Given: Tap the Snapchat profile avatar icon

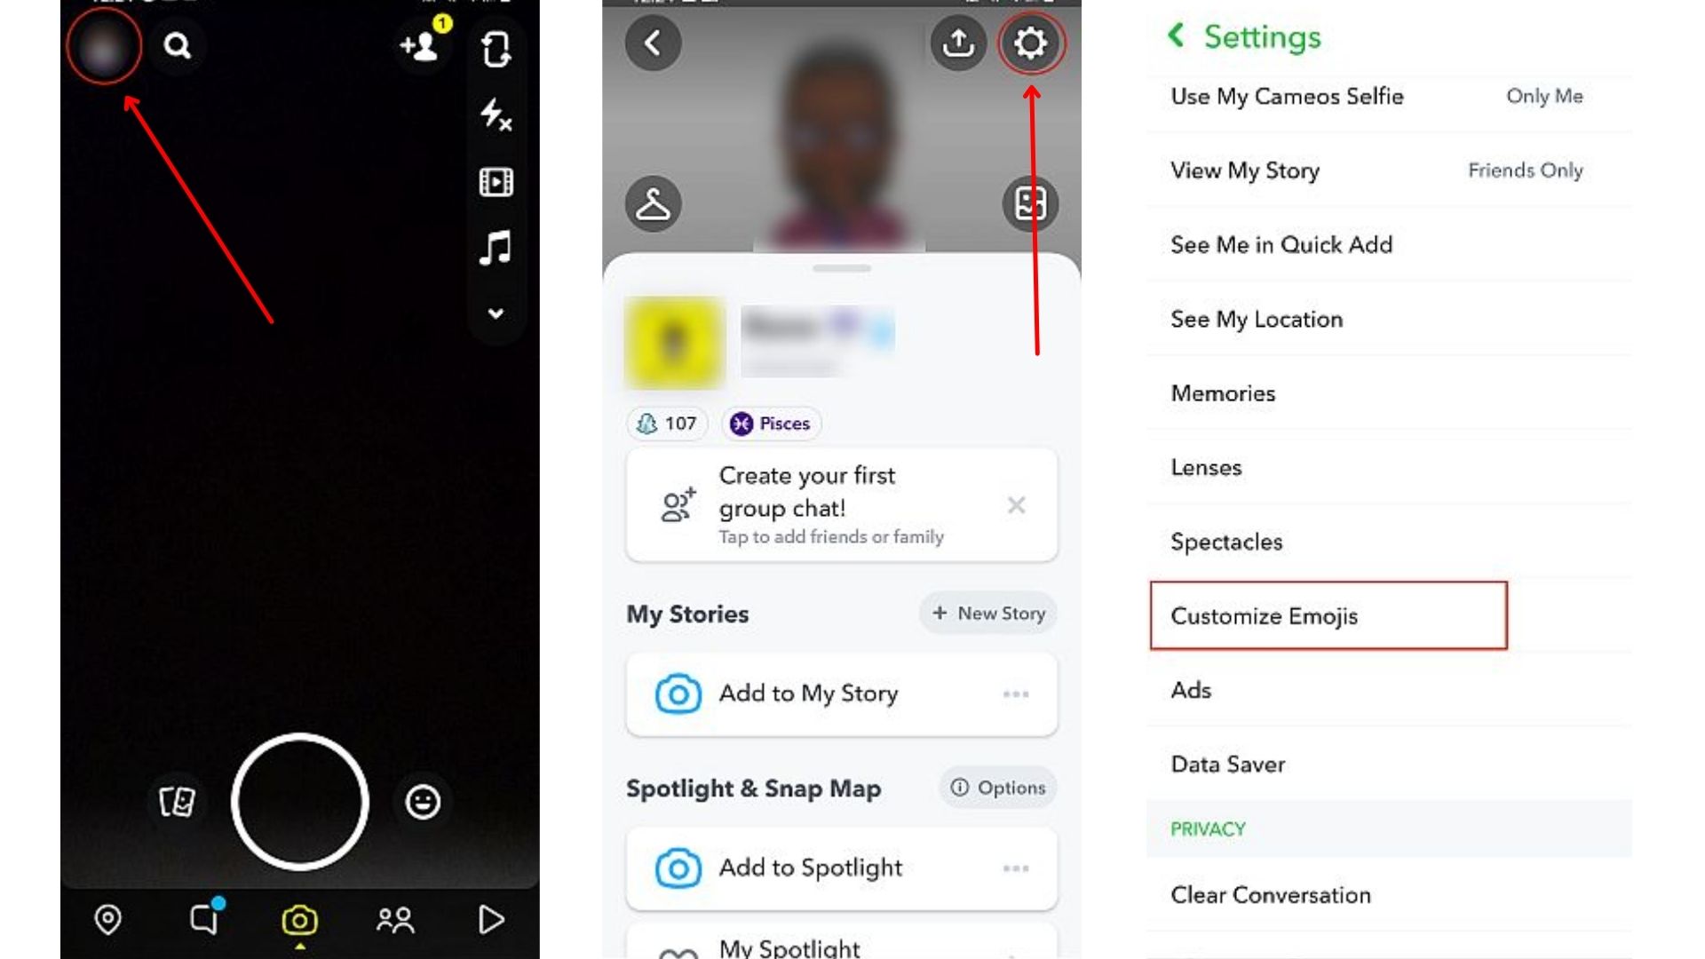Looking at the screenshot, I should pos(102,44).
